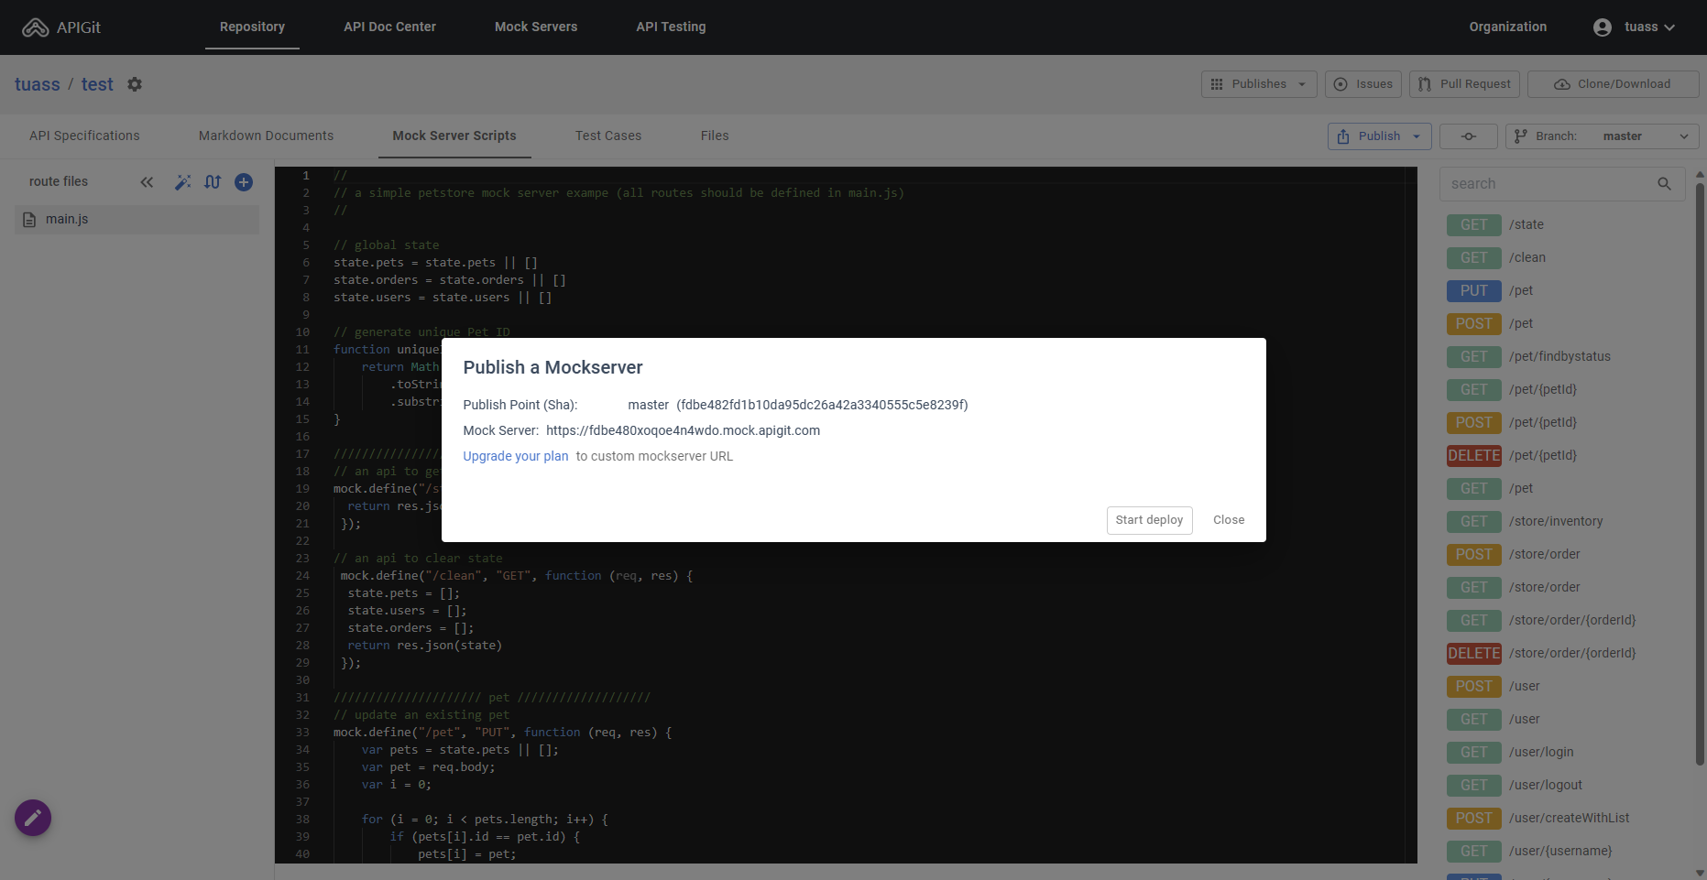Open the tuass owner link

pyautogui.click(x=38, y=84)
